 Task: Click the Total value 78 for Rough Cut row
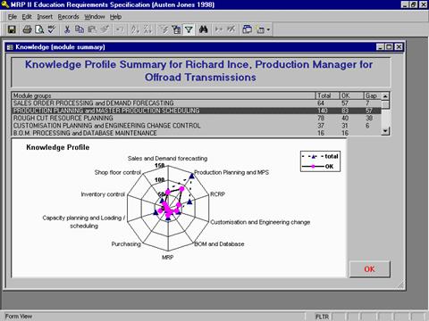(x=321, y=118)
